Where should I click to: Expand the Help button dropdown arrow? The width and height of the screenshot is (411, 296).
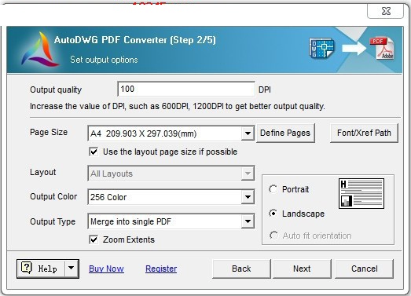click(x=71, y=269)
